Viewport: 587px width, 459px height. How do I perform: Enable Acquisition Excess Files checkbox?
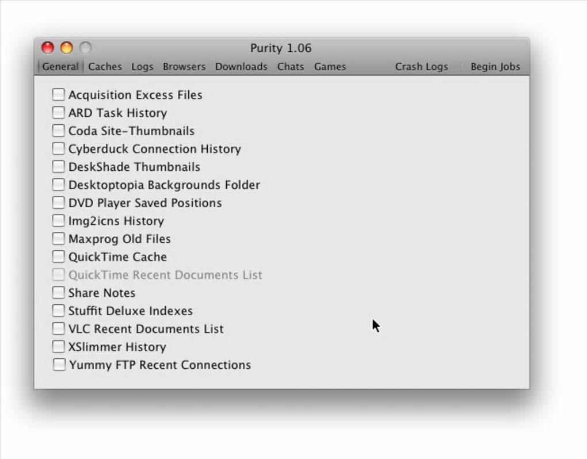pos(58,95)
